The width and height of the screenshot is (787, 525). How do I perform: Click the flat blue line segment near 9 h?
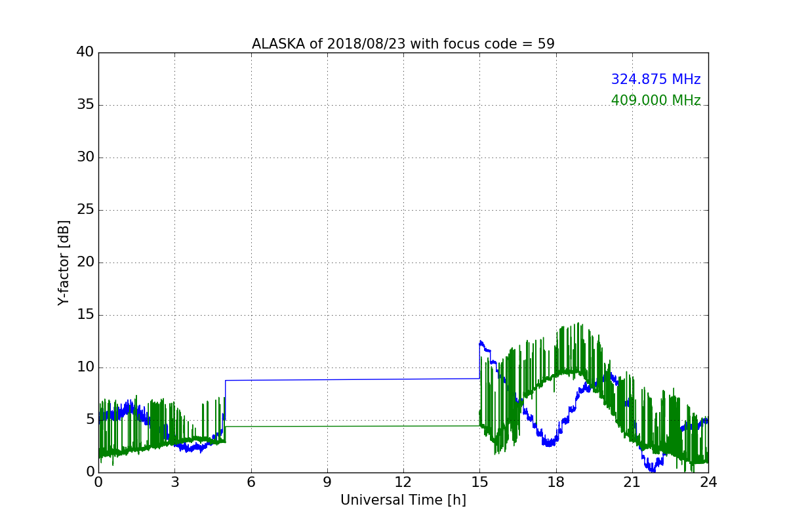click(327, 379)
